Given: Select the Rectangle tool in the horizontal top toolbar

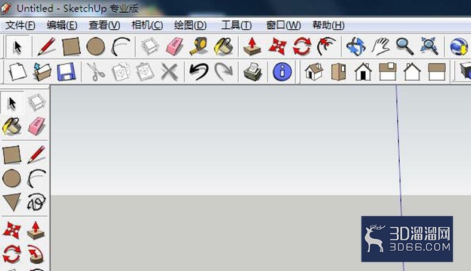Looking at the screenshot, I should pos(71,47).
